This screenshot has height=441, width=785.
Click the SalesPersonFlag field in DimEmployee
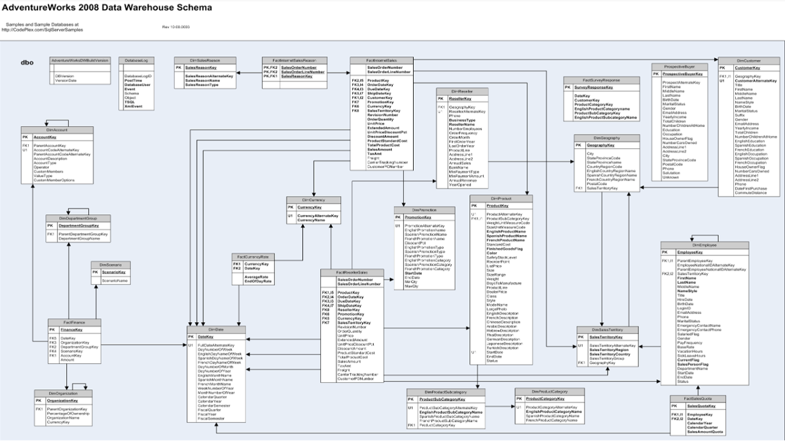693,364
